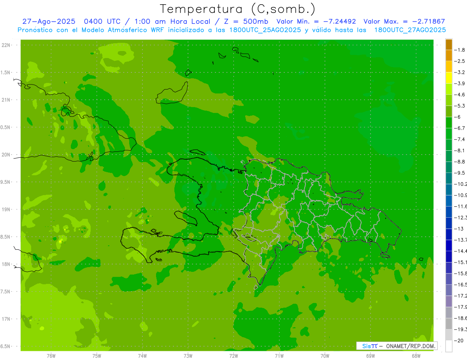Viewport: 467px width, 361px height.
Task: Click the orange swatch between -1.8 and -2.5
Action: (x=449, y=55)
